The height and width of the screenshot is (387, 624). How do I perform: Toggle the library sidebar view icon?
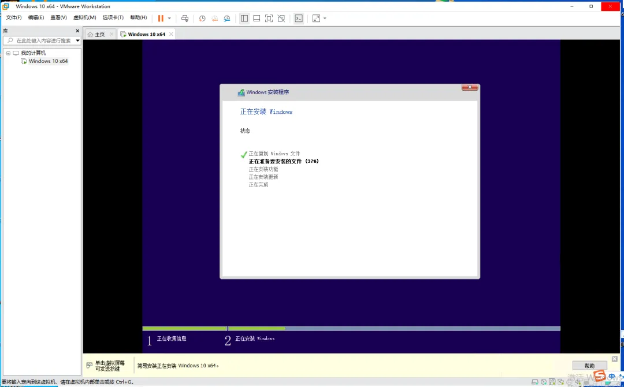click(244, 18)
